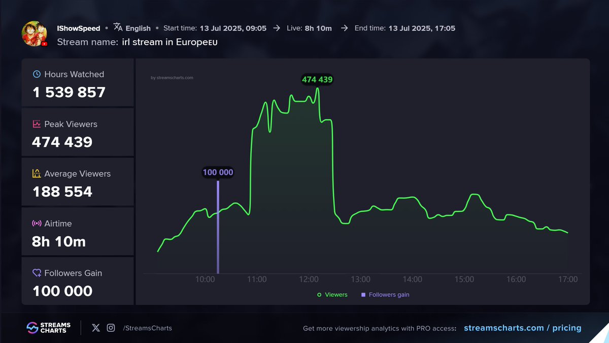Viewport: 609px width, 343px height.
Task: Click the Hours Watched clock icon
Action: click(37, 74)
